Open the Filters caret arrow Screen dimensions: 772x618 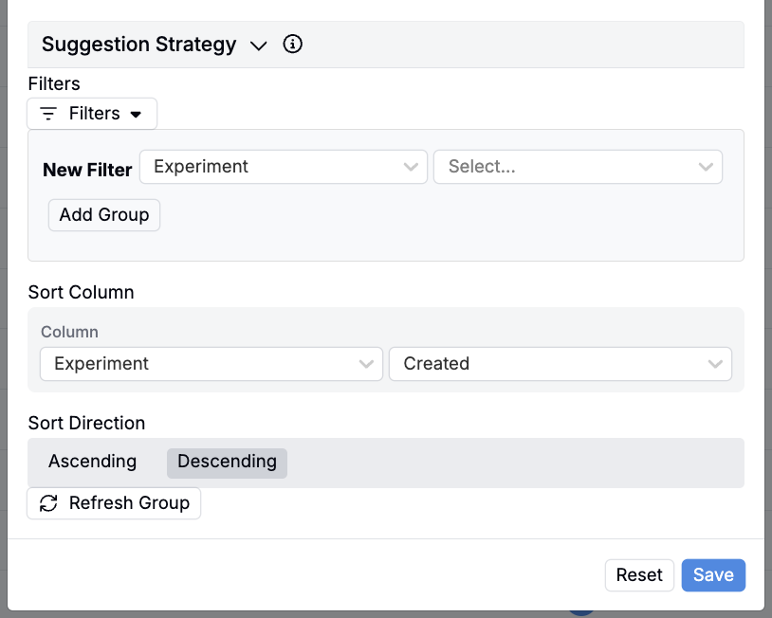pos(136,115)
